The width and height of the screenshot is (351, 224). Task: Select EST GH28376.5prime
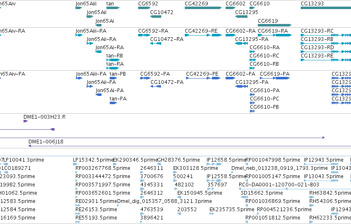pyautogui.click(x=179, y=160)
